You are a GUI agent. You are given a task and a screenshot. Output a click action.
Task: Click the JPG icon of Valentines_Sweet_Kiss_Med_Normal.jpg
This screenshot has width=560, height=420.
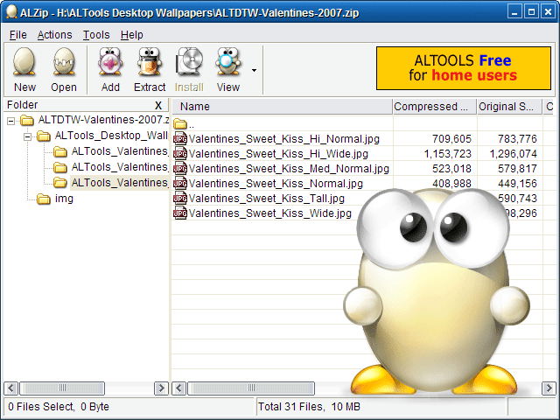[x=180, y=168]
